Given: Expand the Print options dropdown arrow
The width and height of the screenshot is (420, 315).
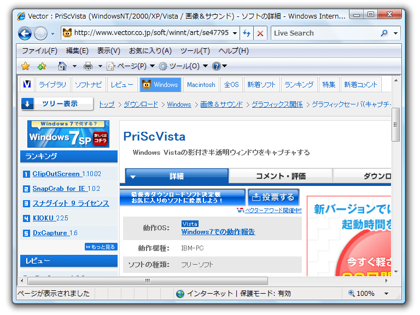Looking at the screenshot, I should (x=100, y=66).
